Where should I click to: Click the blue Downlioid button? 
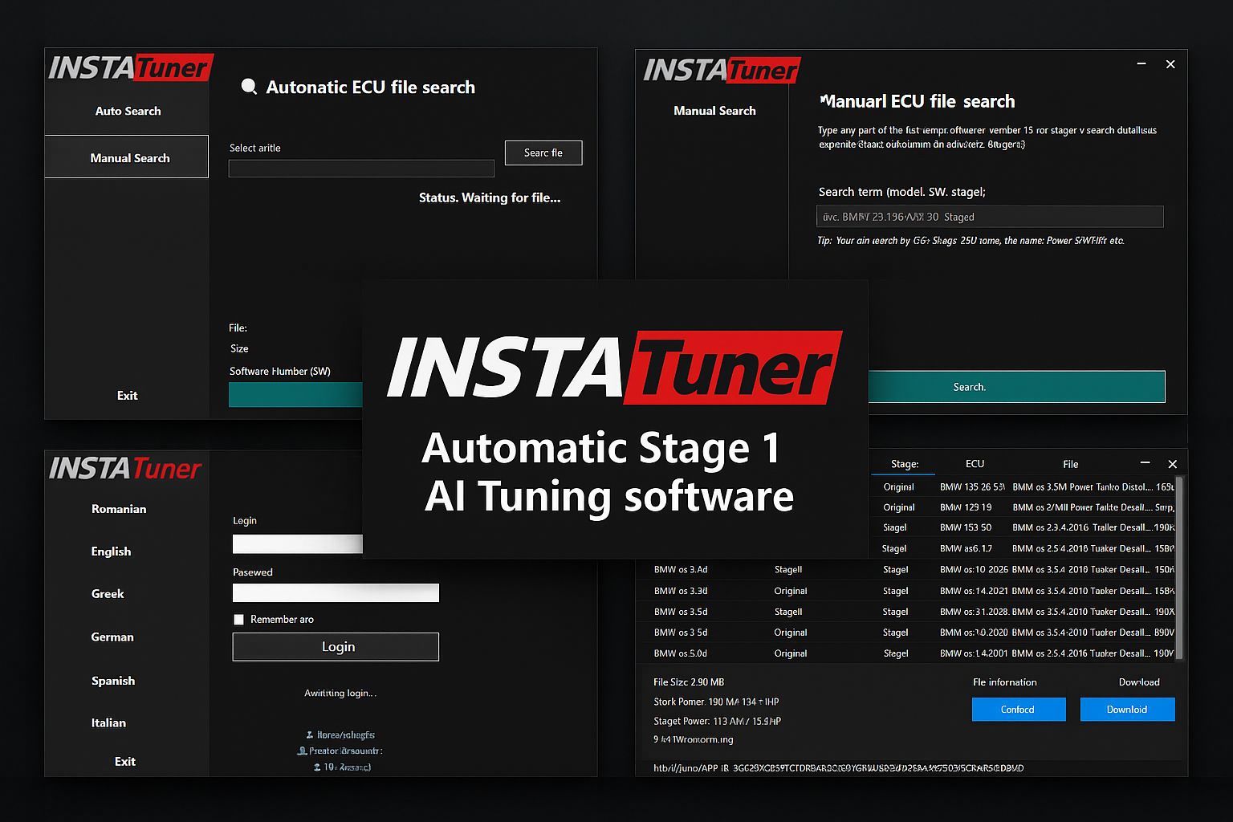click(1127, 710)
